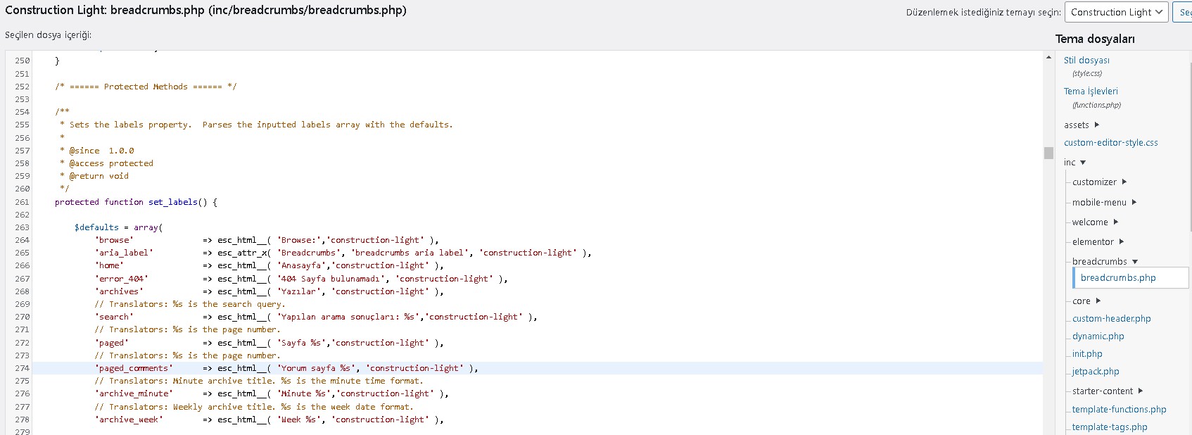Open dynamic.php file
This screenshot has width=1192, height=435.
point(1098,336)
